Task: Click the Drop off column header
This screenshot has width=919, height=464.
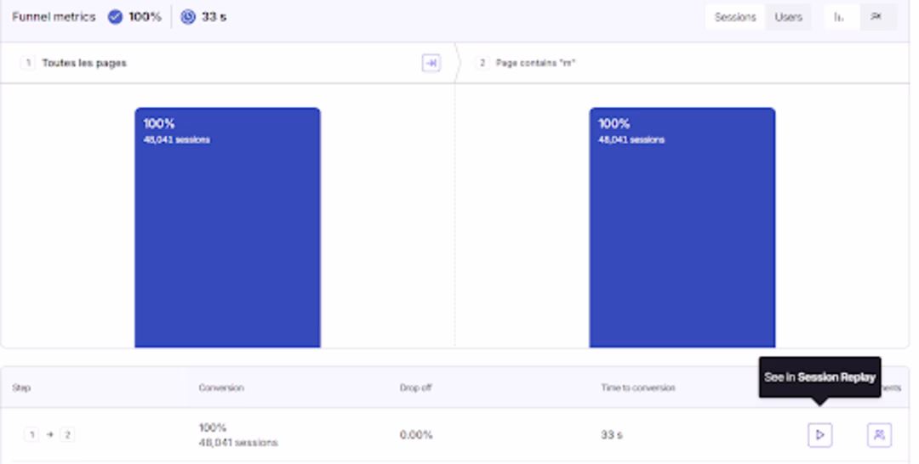Action: (x=415, y=388)
